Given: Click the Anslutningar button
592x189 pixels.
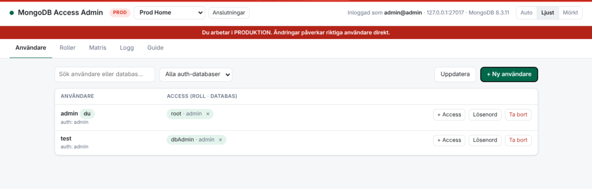Looking at the screenshot, I should tap(229, 13).
